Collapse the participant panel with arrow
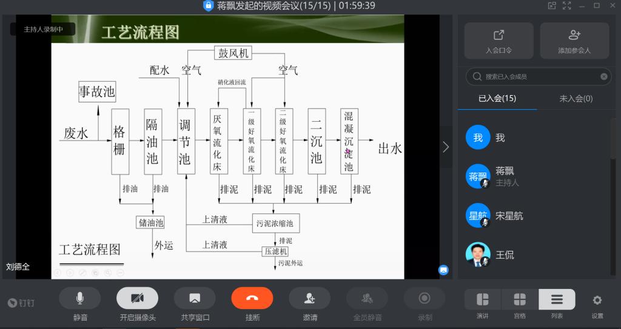The width and height of the screenshot is (621, 329). pyautogui.click(x=446, y=147)
